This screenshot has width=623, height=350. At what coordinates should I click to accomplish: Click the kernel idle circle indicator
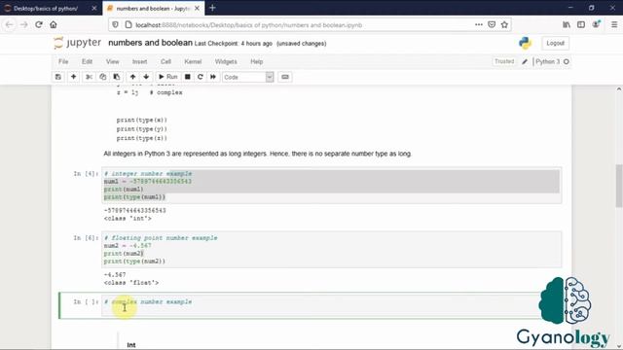(x=567, y=61)
